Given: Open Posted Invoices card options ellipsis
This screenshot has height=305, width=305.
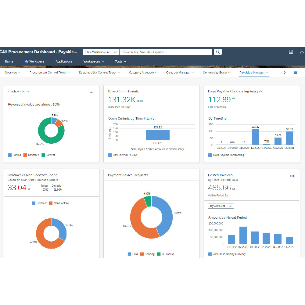Looking at the screenshot, I should tap(292, 176).
